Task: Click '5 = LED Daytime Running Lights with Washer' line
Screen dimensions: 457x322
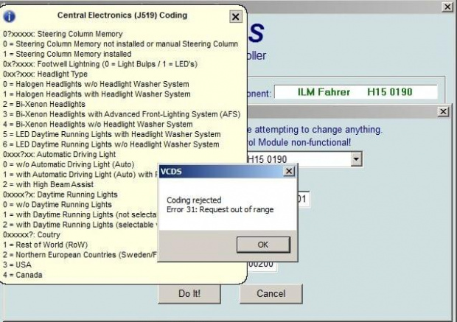Action: tap(111, 134)
